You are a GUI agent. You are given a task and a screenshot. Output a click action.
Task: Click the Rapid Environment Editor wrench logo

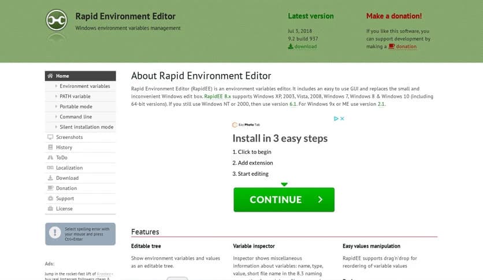click(x=57, y=20)
